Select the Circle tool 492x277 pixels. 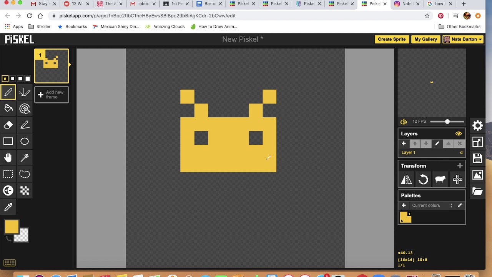[x=25, y=142]
